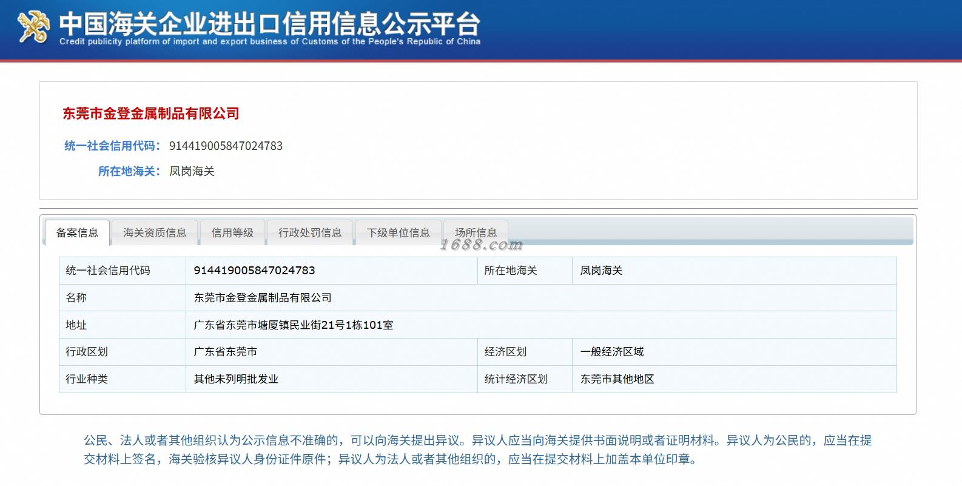Image resolution: width=962 pixels, height=486 pixels.
Task: Click the English platform subtitle text
Action: click(x=270, y=42)
